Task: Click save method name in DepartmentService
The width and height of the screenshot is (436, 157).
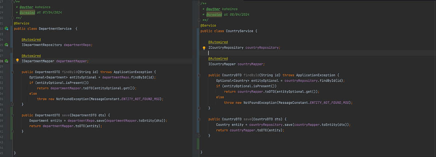Action: 66,115
